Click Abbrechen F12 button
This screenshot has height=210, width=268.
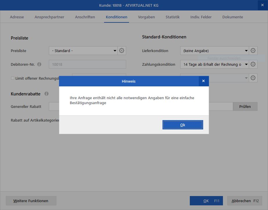pos(244,201)
